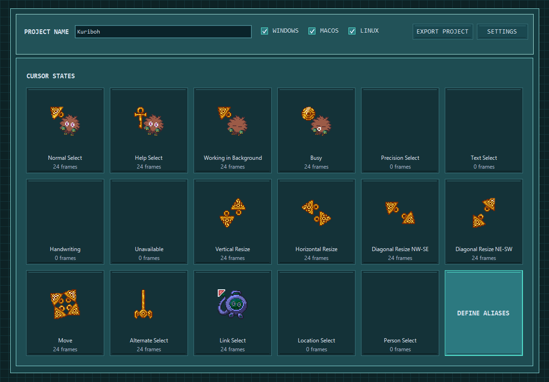Click the "Move" label text
This screenshot has height=382, width=549.
click(x=65, y=340)
